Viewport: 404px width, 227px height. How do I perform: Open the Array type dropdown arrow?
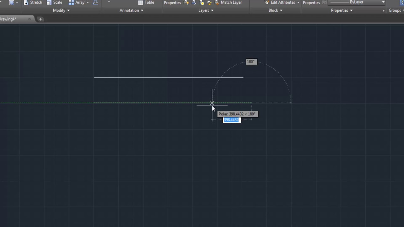(88, 3)
